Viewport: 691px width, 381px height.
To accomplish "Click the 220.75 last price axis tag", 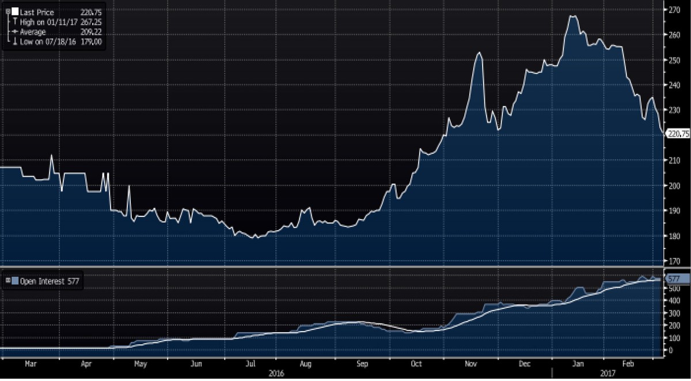I will 677,134.
